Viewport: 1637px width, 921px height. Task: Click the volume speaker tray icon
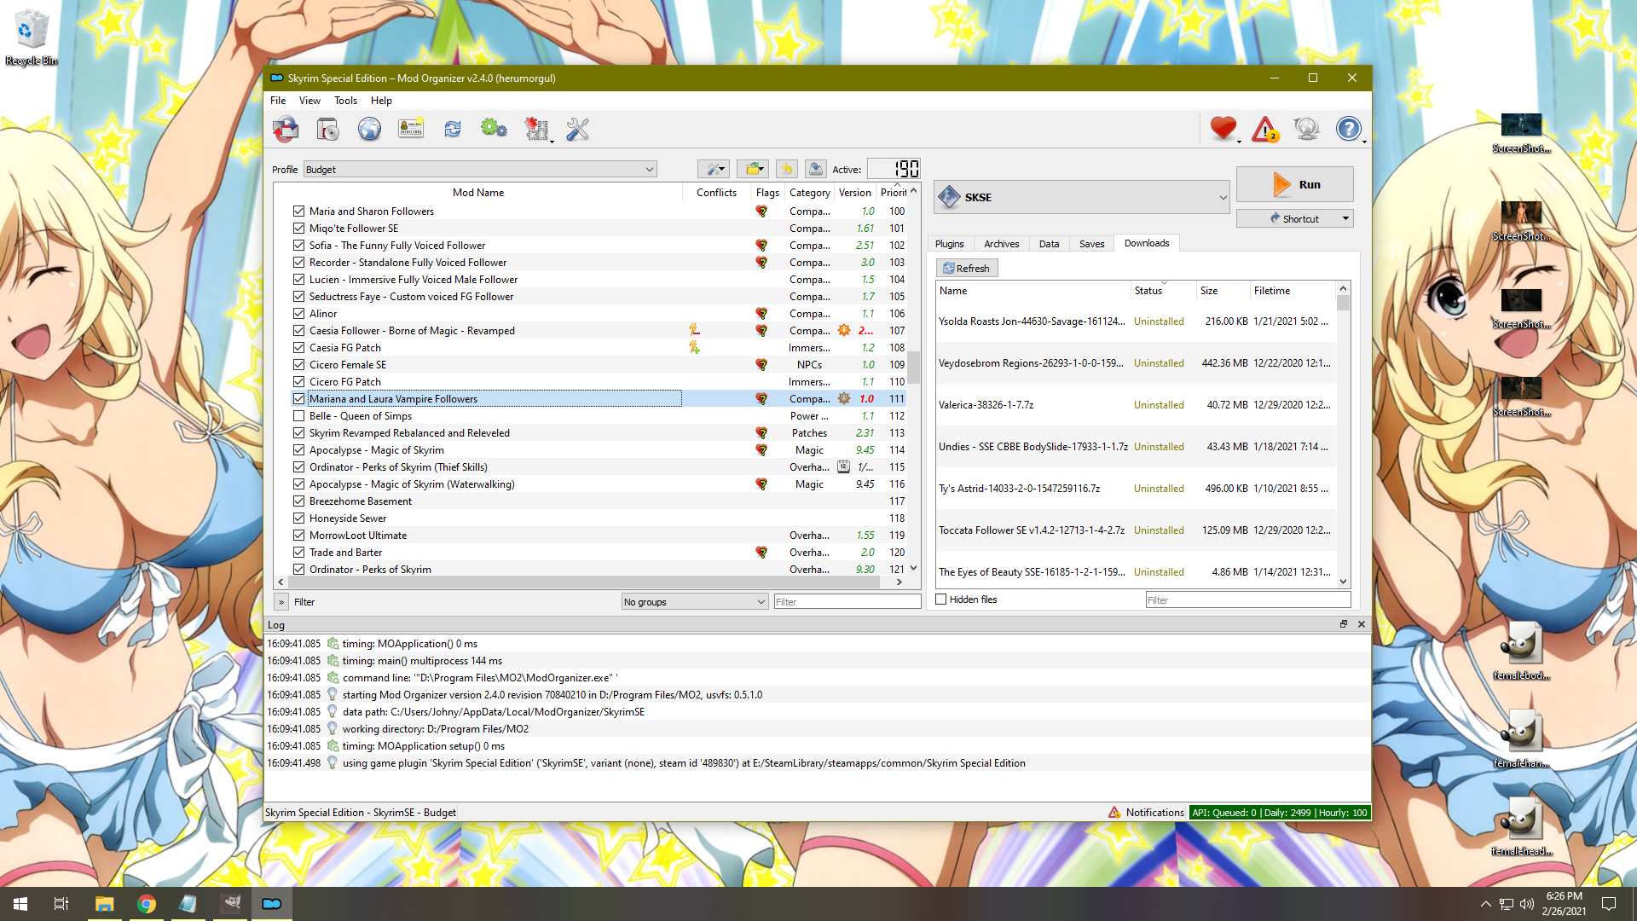(1527, 904)
